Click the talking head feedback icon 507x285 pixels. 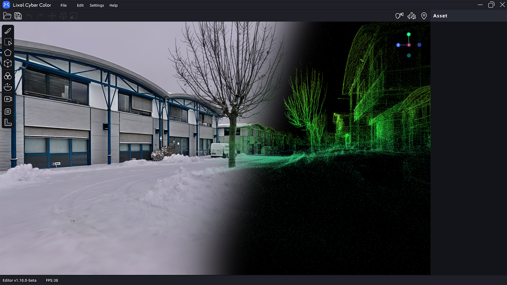[399, 16]
